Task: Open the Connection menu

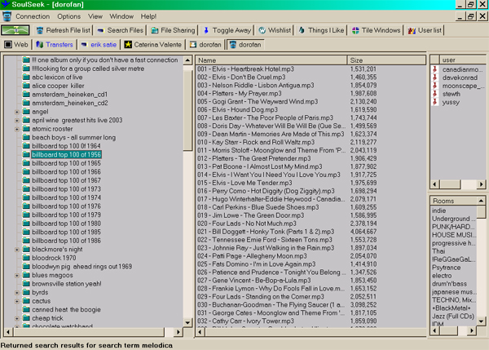Action: 33,16
